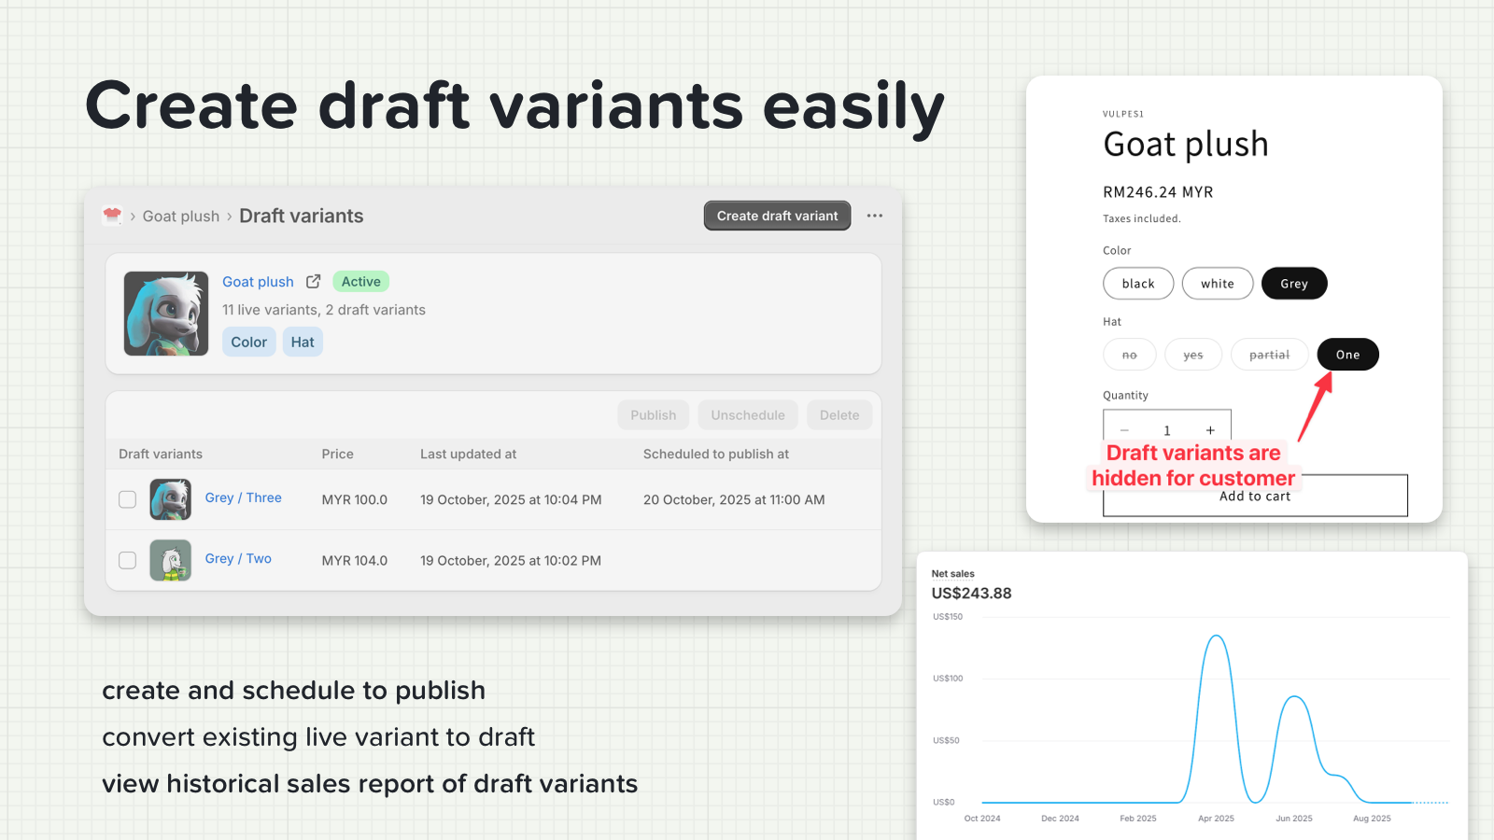The image size is (1494, 840).
Task: Check the Grey / Three variant checkbox
Action: click(128, 499)
